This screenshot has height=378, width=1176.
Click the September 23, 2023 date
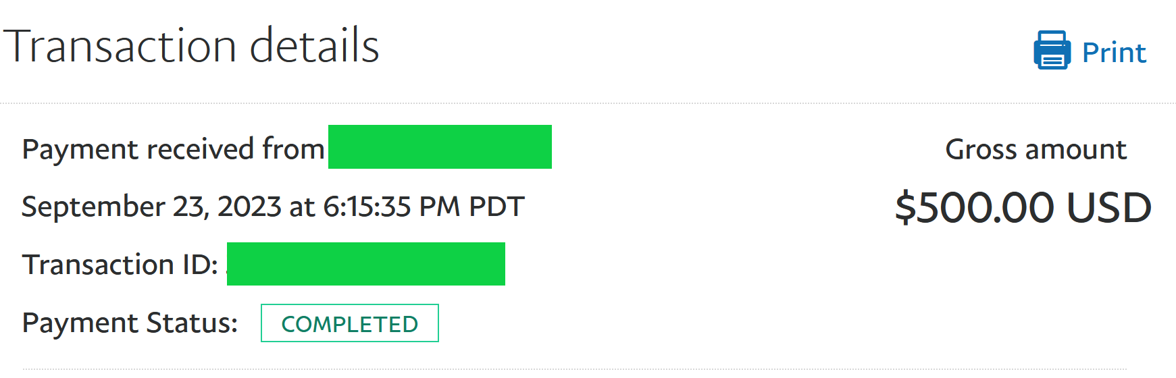(151, 207)
